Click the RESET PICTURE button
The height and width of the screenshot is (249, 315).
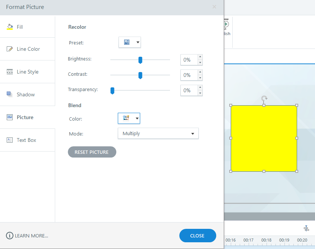tap(92, 152)
